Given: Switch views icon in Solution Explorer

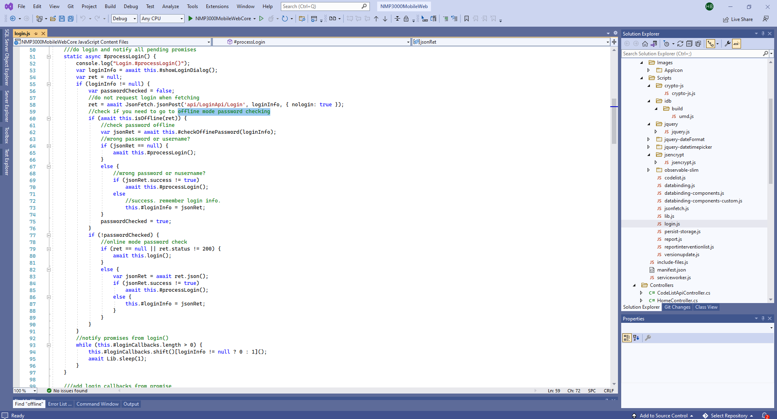Looking at the screenshot, I should [654, 44].
